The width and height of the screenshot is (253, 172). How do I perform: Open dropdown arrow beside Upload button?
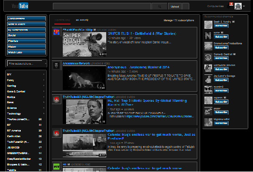pos(186,7)
